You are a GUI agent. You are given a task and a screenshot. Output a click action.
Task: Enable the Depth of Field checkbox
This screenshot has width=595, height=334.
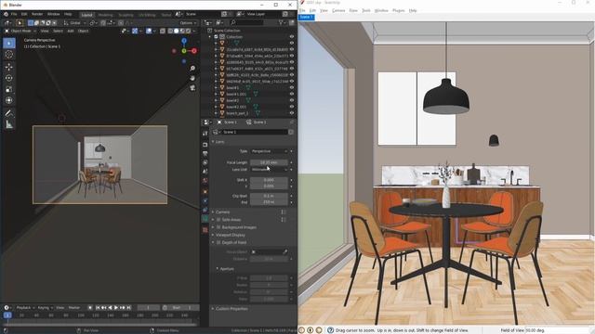click(218, 242)
